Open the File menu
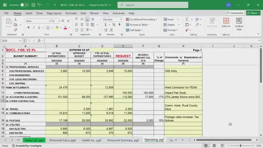This screenshot has height=148, width=263. point(6,13)
